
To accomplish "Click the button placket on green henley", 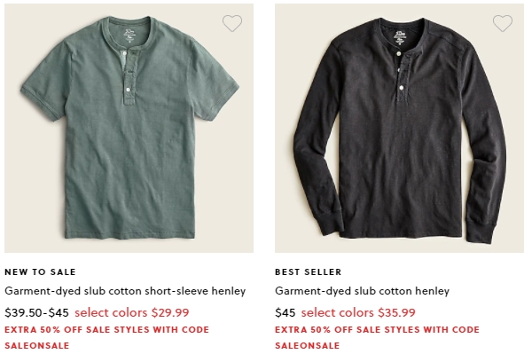I will point(129,76).
